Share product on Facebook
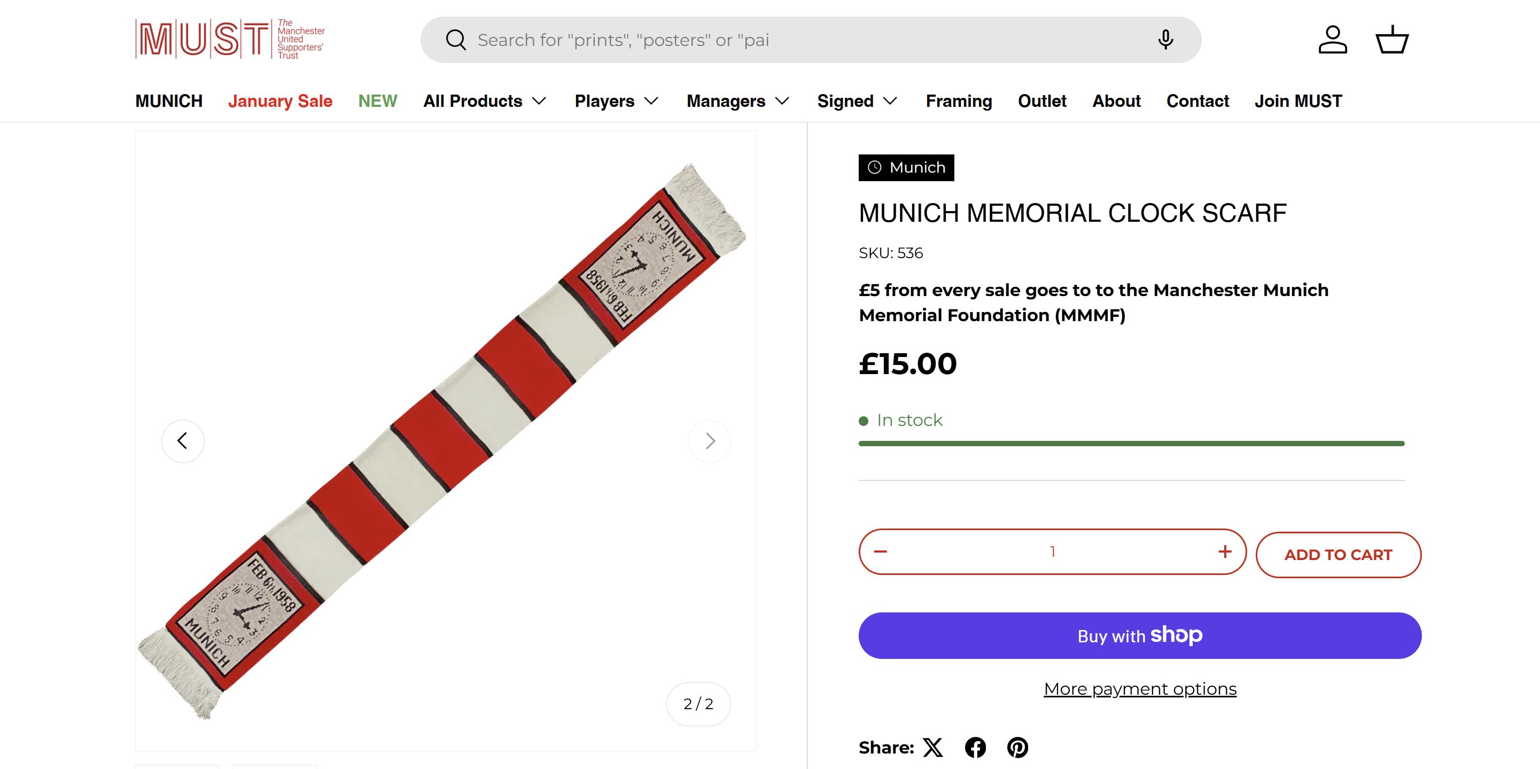This screenshot has width=1540, height=769. tap(976, 748)
